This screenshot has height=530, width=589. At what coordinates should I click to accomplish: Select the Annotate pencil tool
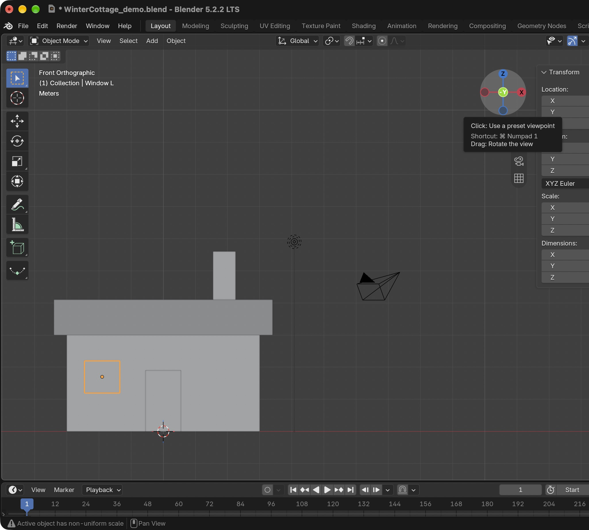tap(17, 204)
